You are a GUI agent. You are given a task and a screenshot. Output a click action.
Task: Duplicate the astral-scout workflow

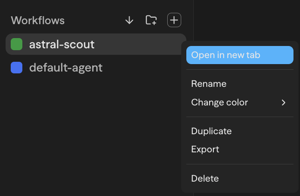[x=211, y=131]
